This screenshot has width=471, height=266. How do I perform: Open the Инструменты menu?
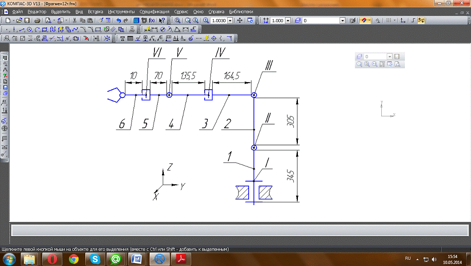coord(121,12)
